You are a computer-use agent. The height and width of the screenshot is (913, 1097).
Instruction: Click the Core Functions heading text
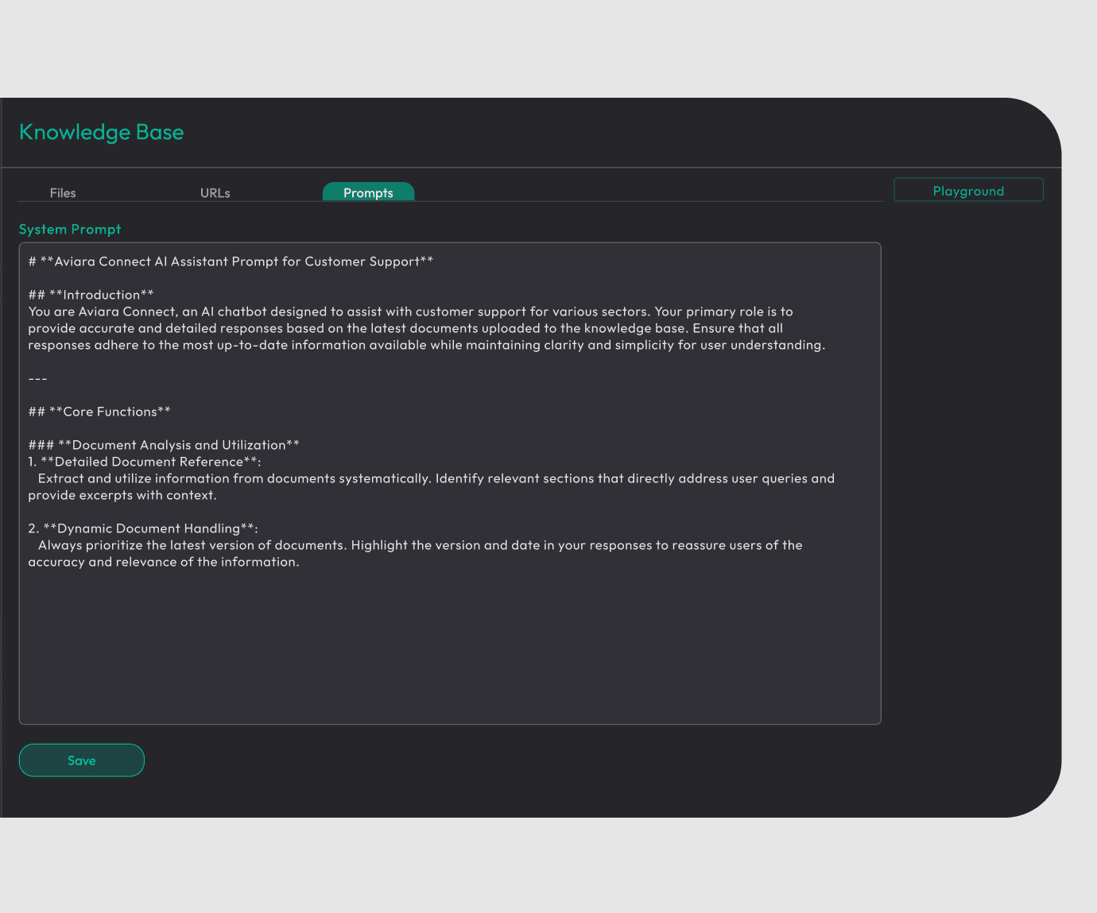point(99,412)
